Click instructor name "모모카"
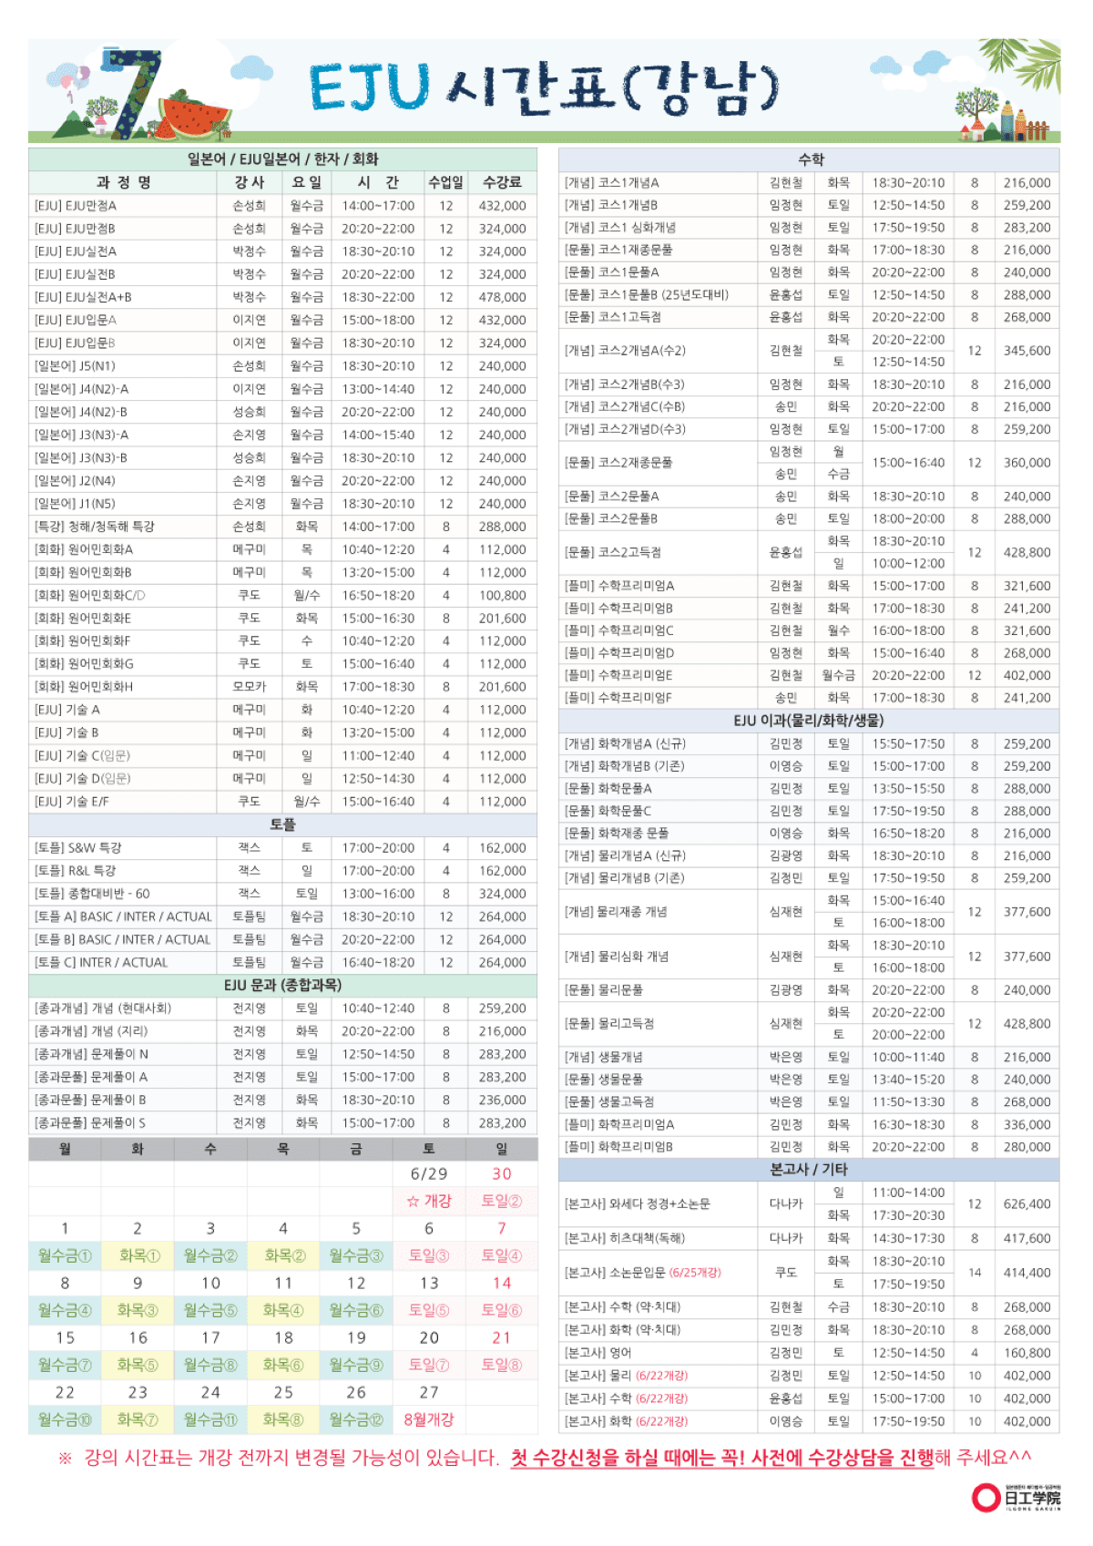Viewport: 1093px width, 1546px height. 250,687
